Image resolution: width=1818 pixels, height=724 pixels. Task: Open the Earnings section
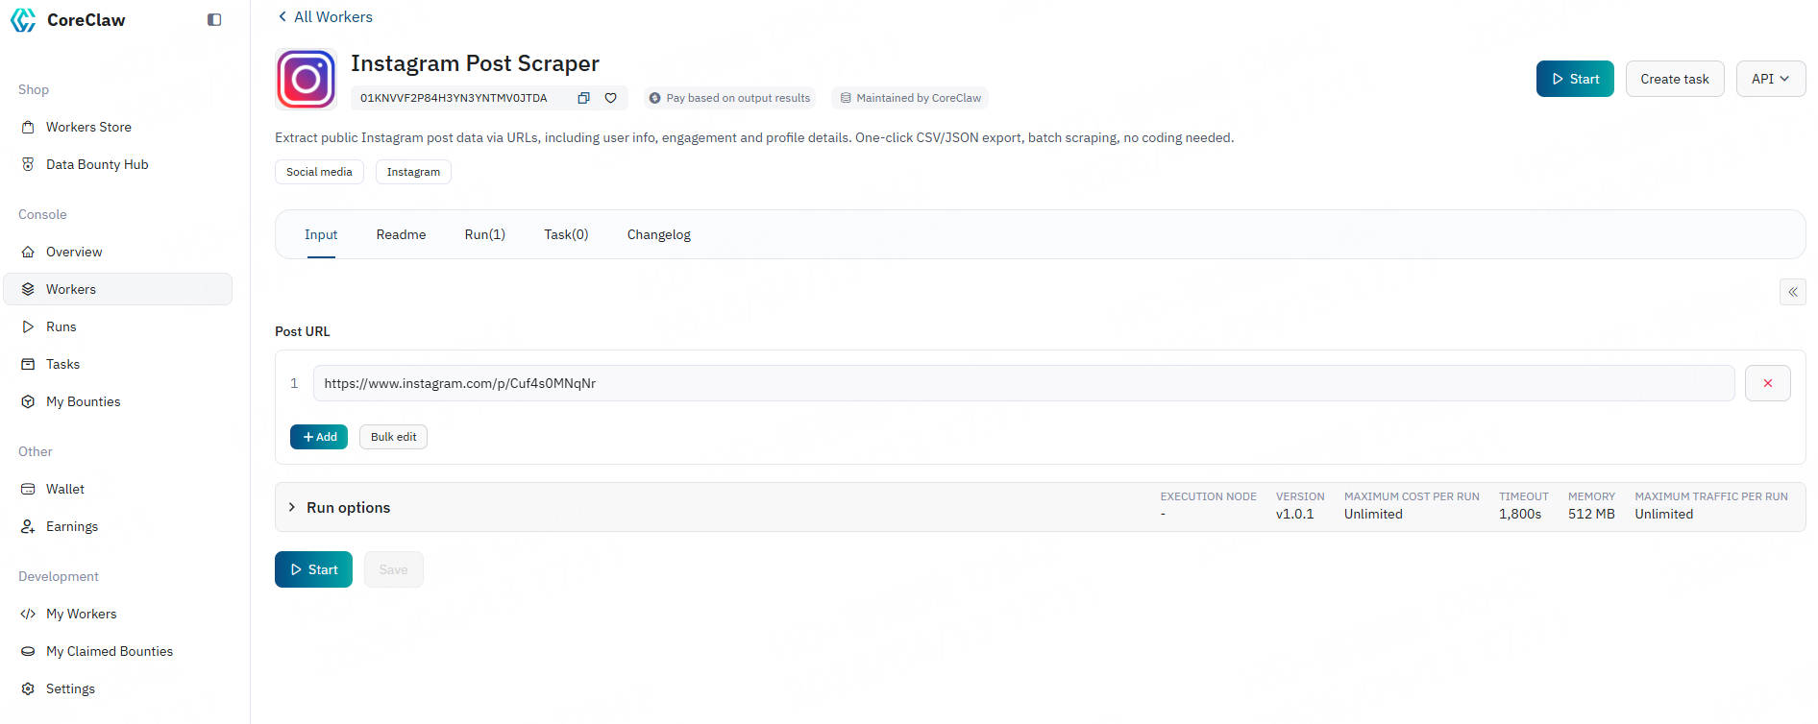[72, 526]
